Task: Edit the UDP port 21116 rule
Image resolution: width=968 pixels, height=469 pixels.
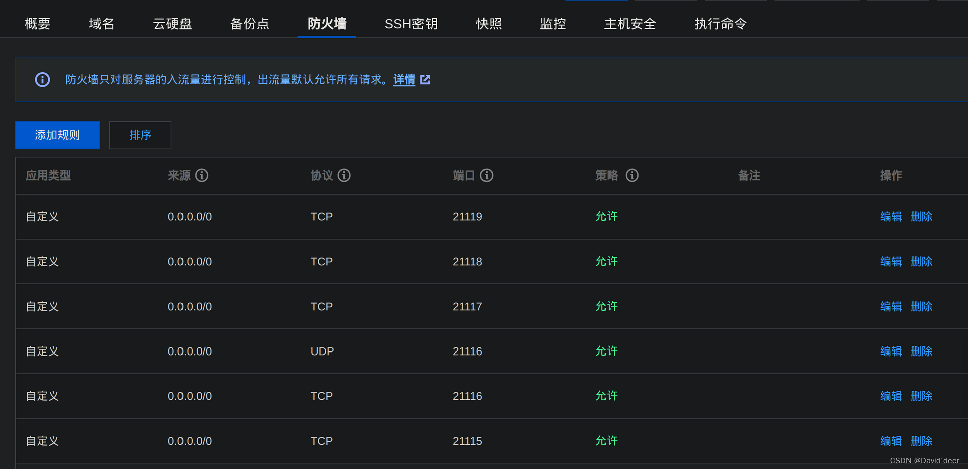Action: pos(891,351)
